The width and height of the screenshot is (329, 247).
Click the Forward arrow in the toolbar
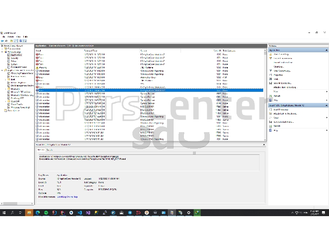coord(6,41)
